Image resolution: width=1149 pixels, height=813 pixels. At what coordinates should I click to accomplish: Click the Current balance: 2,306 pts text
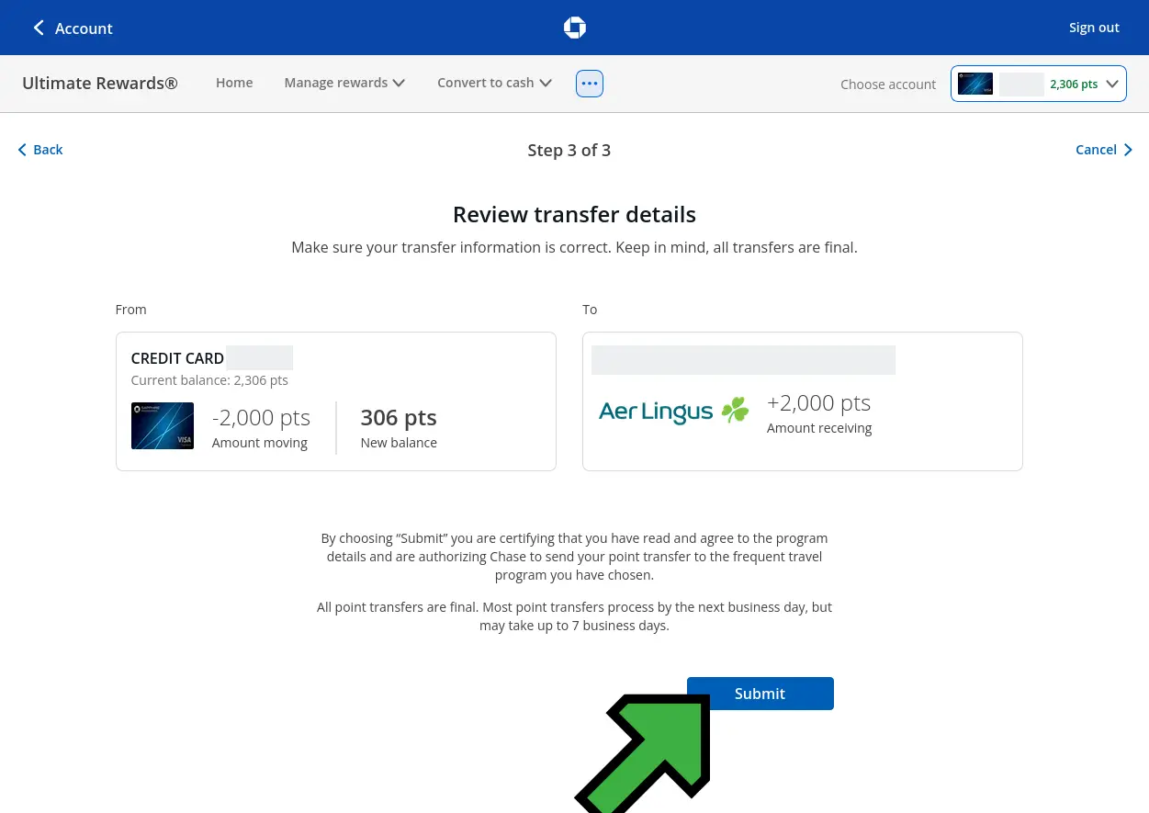coord(209,380)
